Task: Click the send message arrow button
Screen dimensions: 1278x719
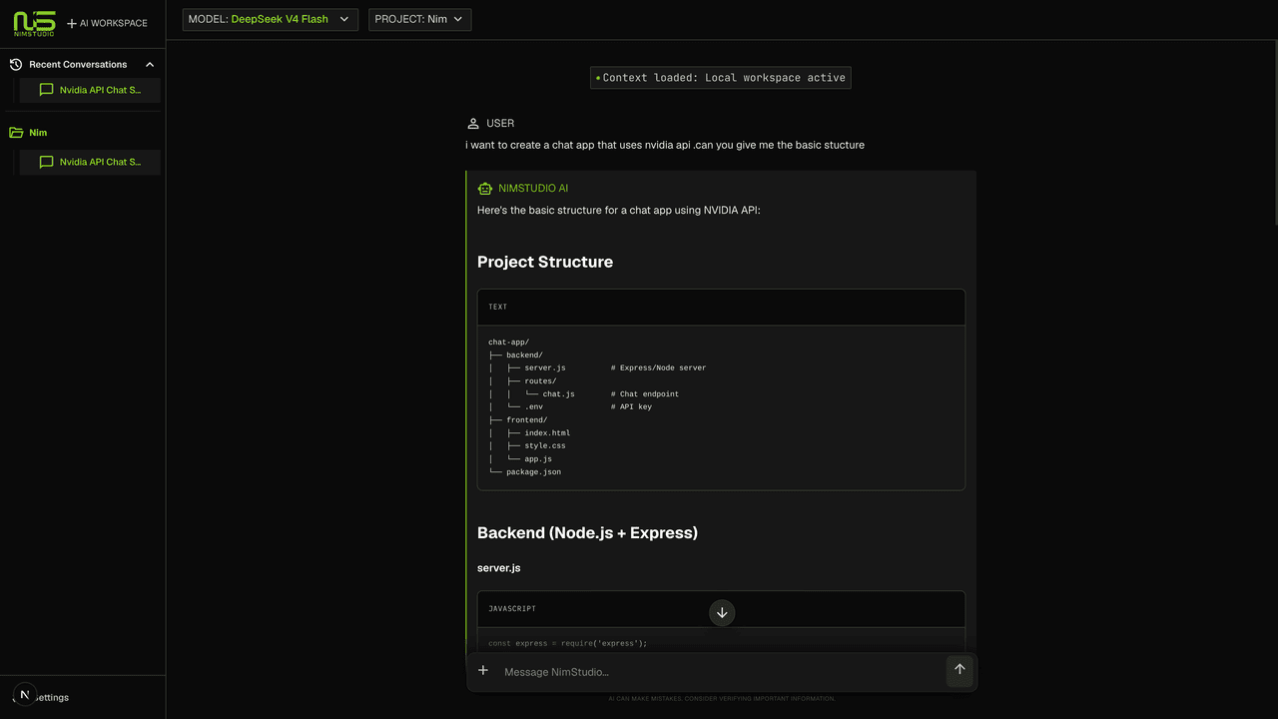Action: coord(959,670)
